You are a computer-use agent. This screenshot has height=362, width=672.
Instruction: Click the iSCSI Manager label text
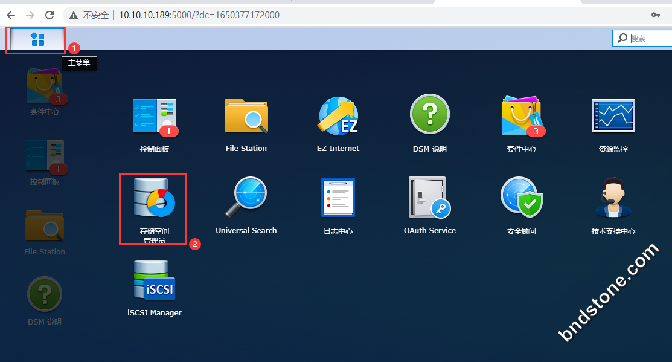[x=155, y=312]
